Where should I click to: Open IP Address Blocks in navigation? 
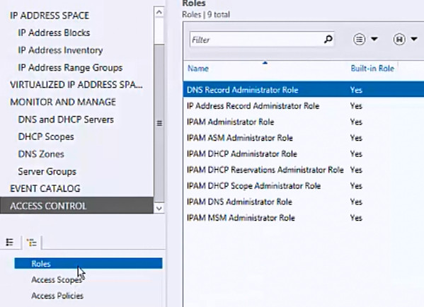tap(54, 33)
